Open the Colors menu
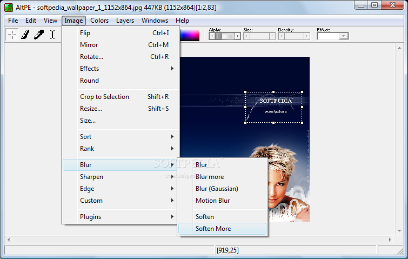The height and width of the screenshot is (259, 408). click(99, 21)
